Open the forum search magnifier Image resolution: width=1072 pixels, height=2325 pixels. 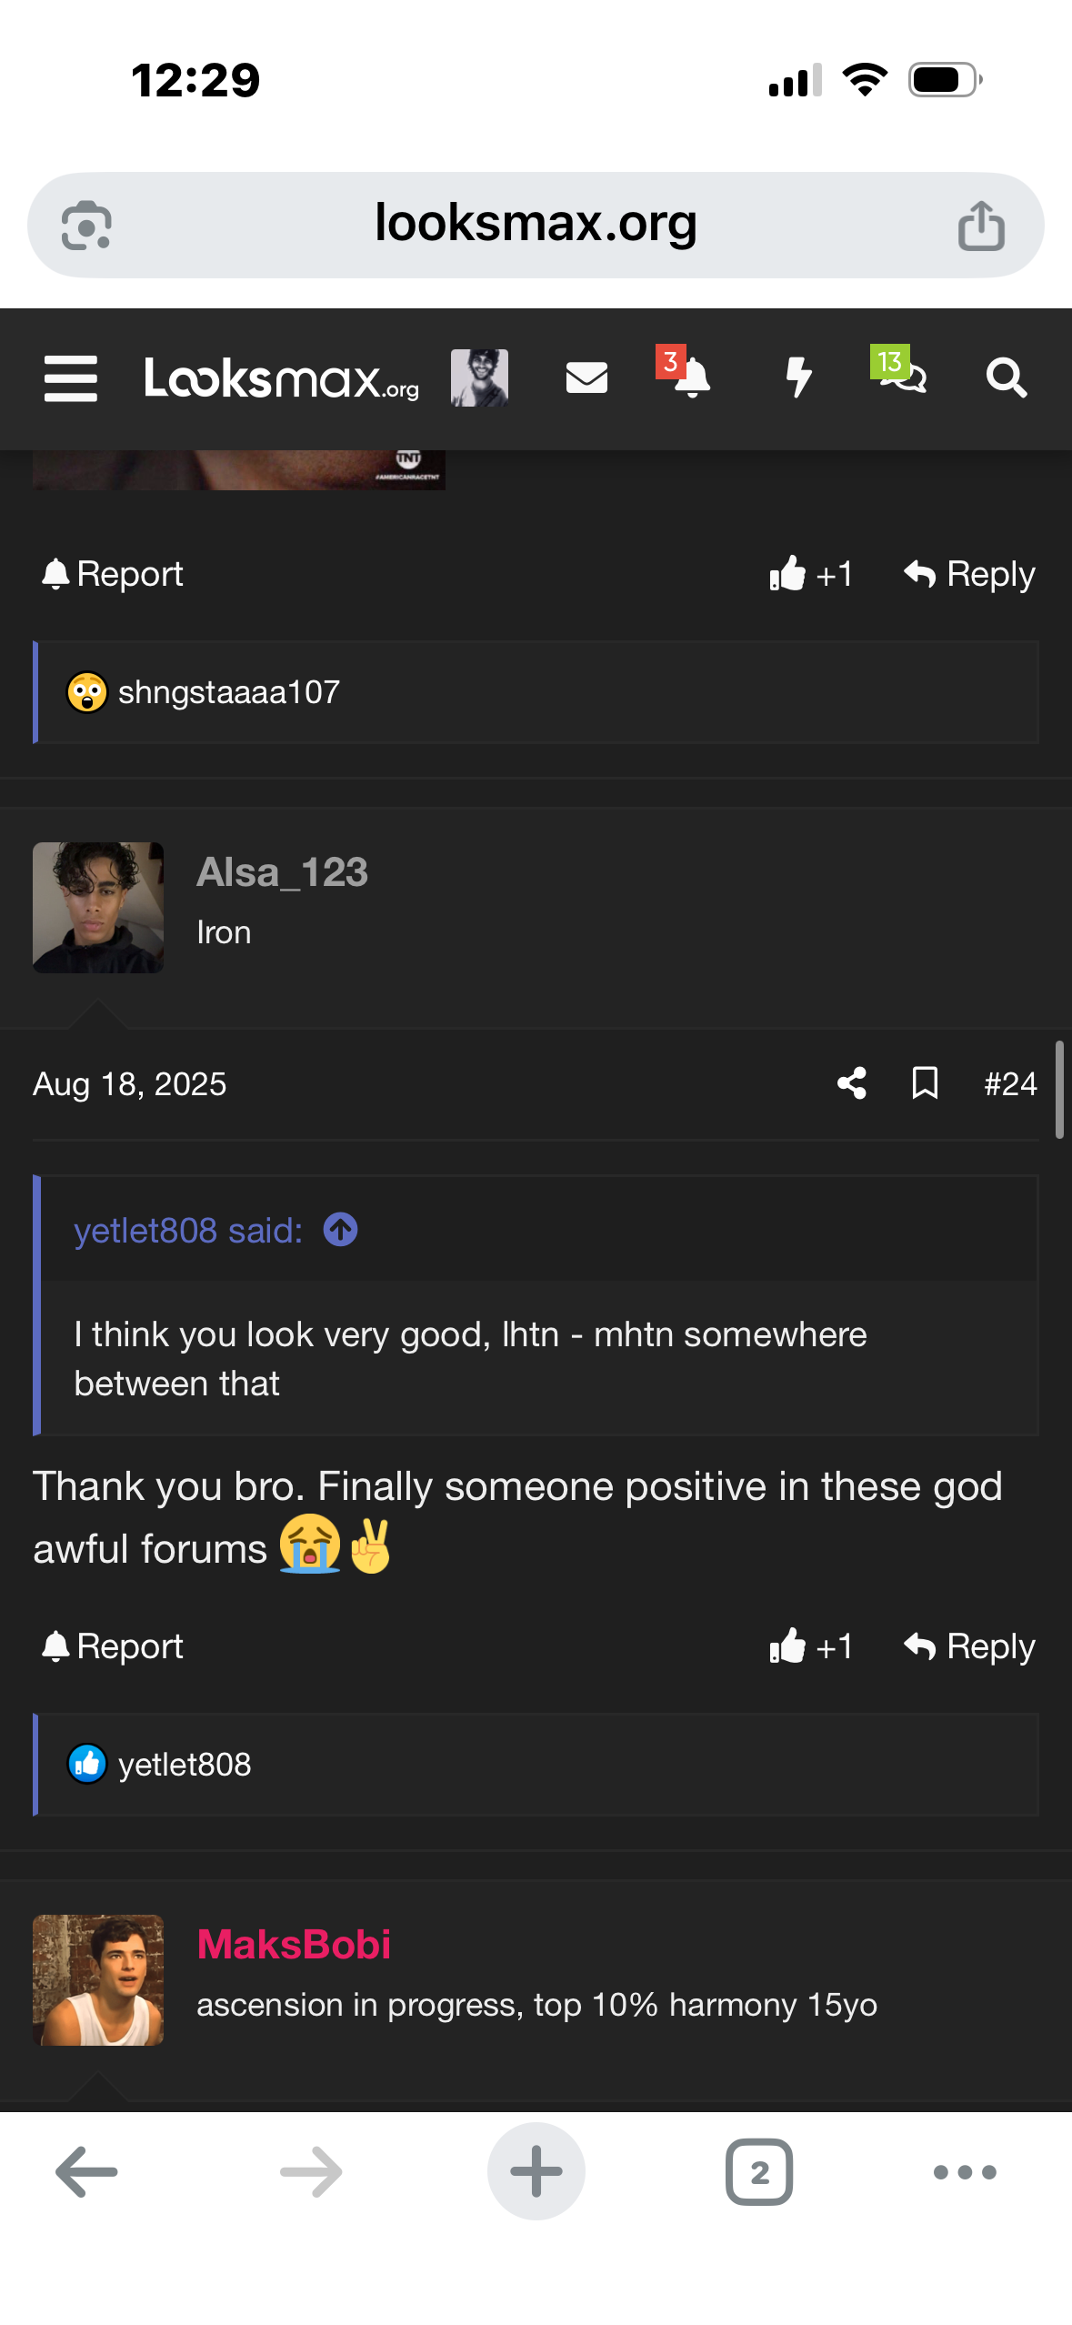click(x=1007, y=377)
